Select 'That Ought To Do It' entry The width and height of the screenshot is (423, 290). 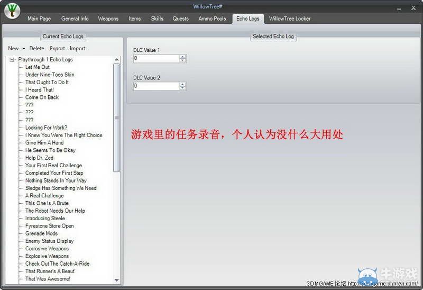point(47,82)
